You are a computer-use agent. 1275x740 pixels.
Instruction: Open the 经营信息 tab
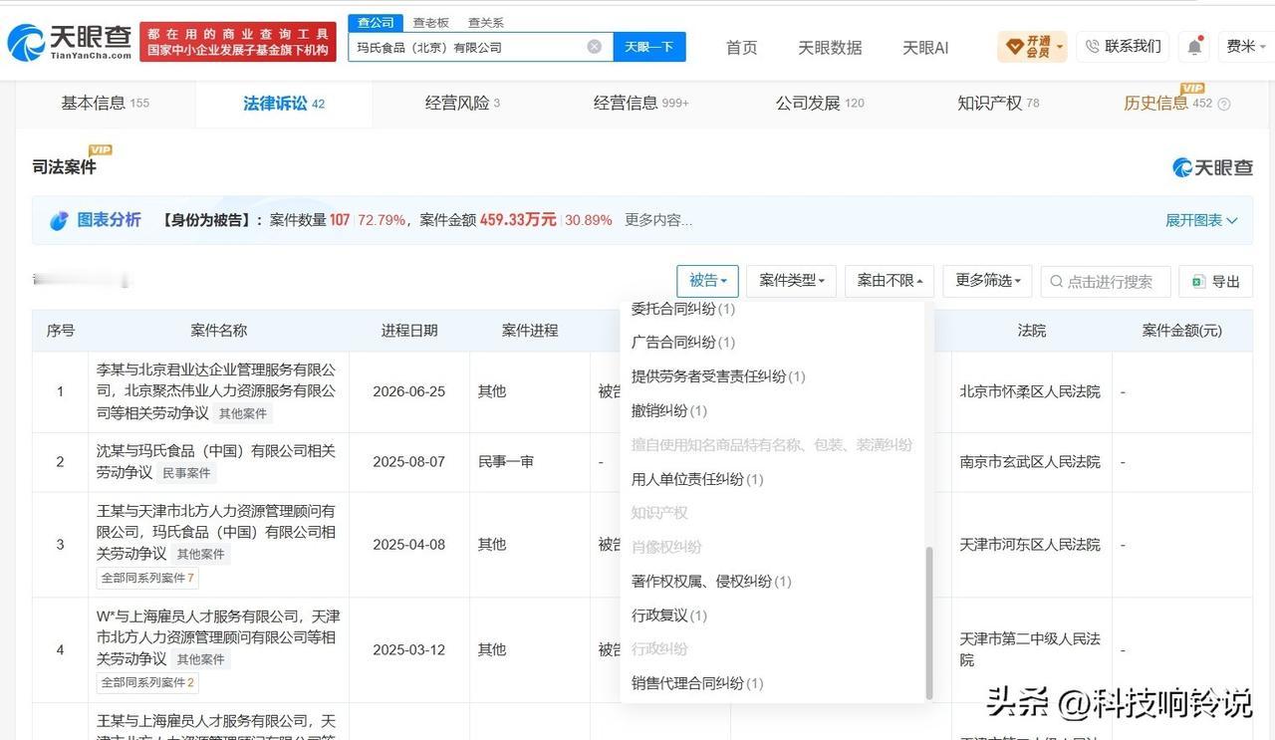point(640,103)
